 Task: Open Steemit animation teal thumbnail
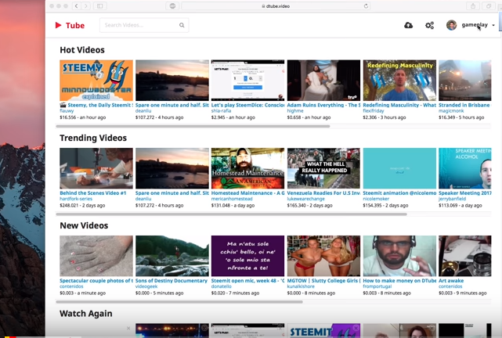pyautogui.click(x=399, y=168)
